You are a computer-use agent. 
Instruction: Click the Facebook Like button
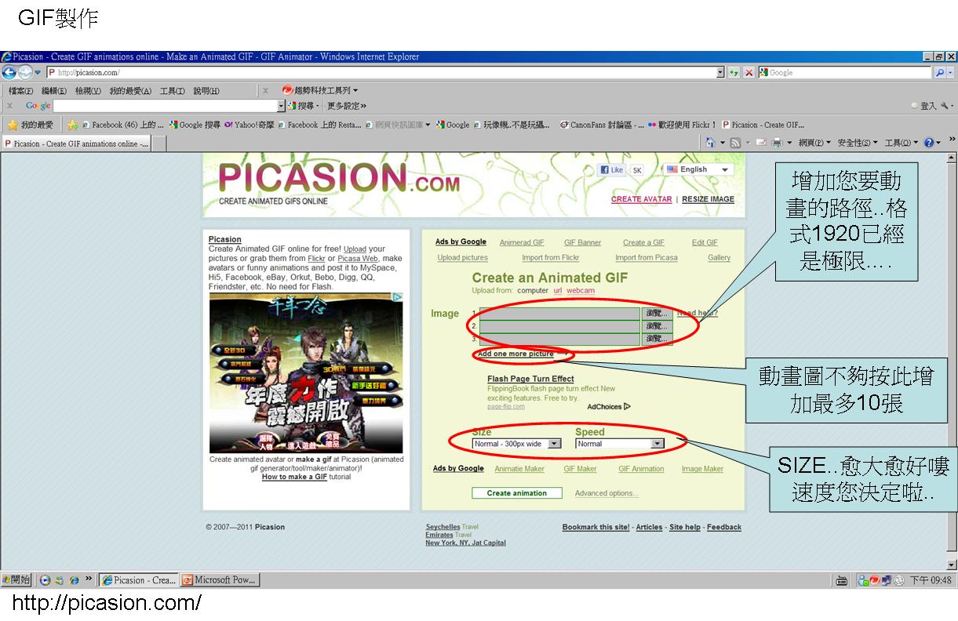pos(612,169)
